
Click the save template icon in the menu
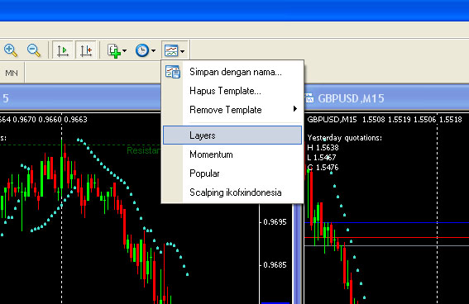click(173, 72)
